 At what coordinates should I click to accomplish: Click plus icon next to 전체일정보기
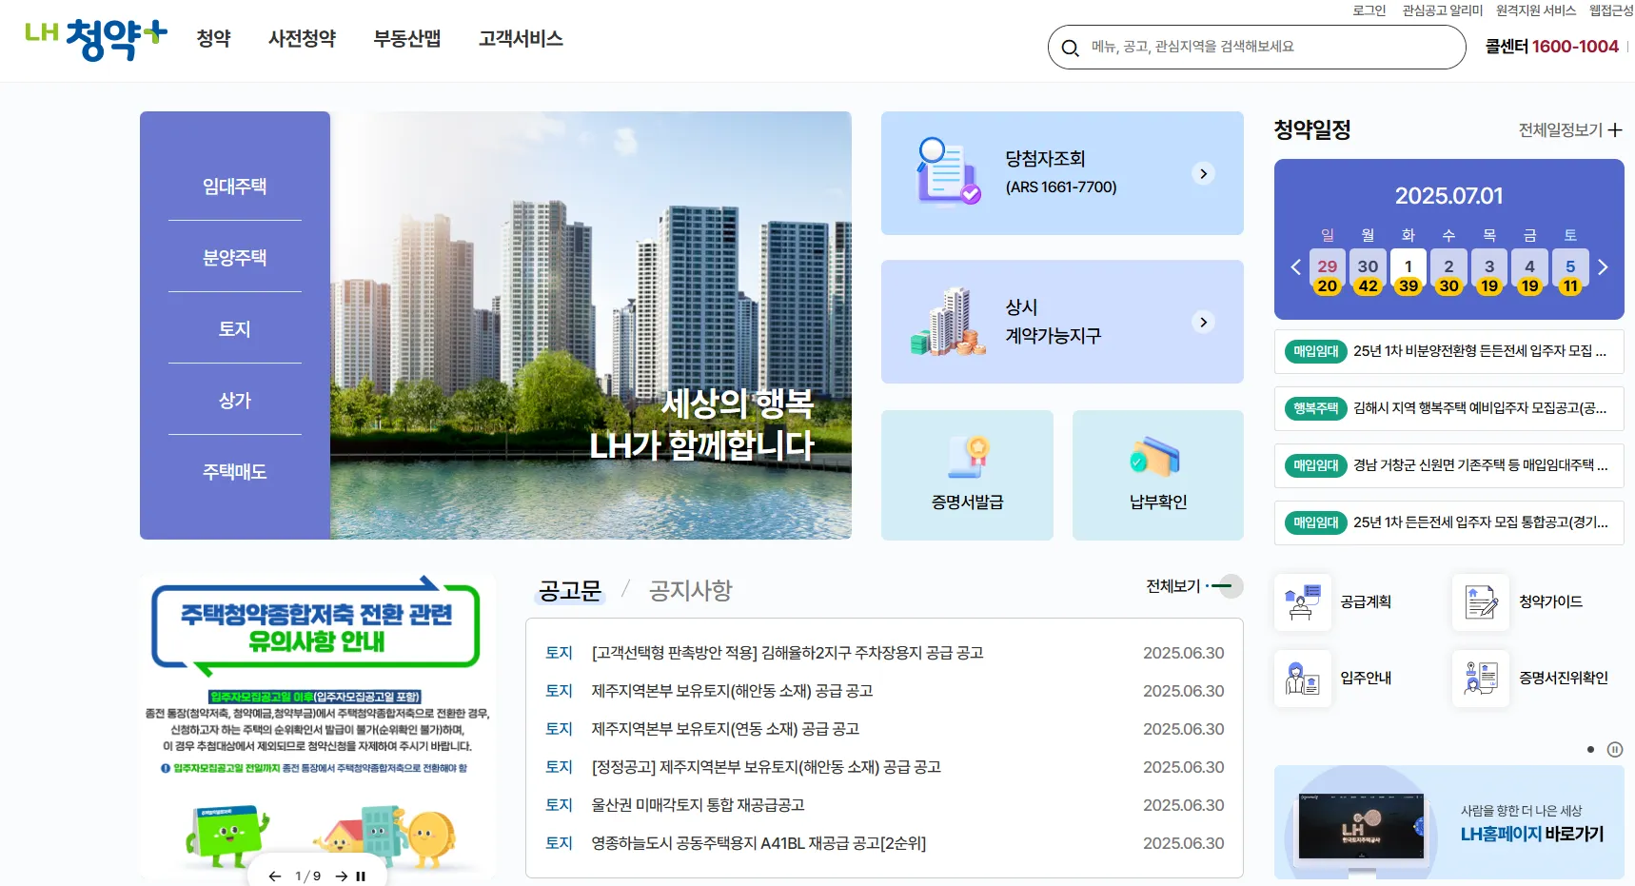pyautogui.click(x=1615, y=130)
